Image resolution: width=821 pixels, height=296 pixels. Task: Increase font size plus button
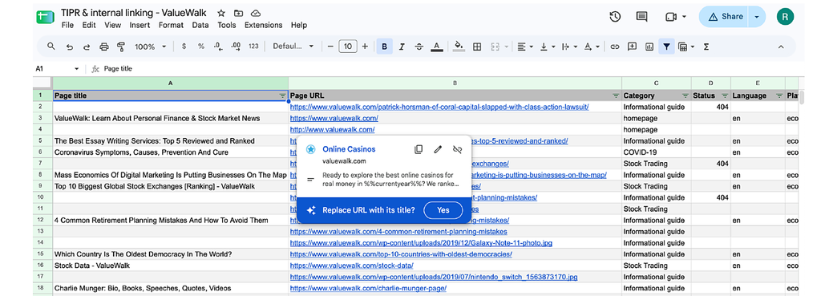point(365,47)
